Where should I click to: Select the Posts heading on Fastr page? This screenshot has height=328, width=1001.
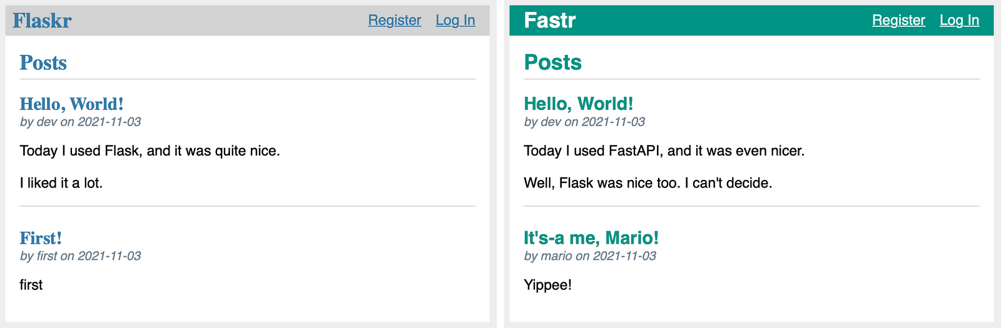(552, 62)
